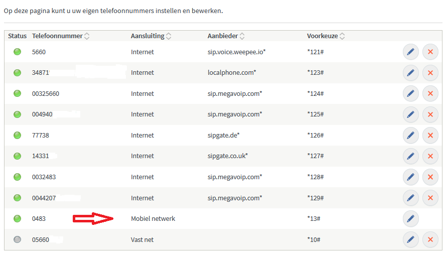The image size is (447, 254).
Task: Remove the sipgate.de number row
Action: (430, 136)
